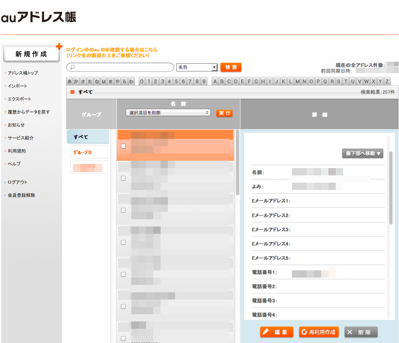
Task: Filter contacts by な index key
Action: pyautogui.click(x=97, y=82)
